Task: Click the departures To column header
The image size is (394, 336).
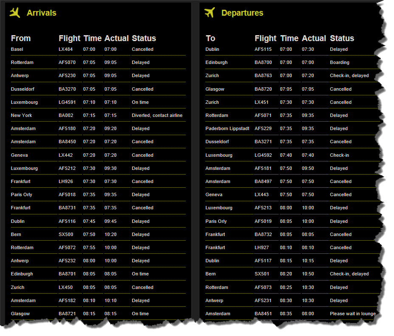Action: [x=210, y=38]
